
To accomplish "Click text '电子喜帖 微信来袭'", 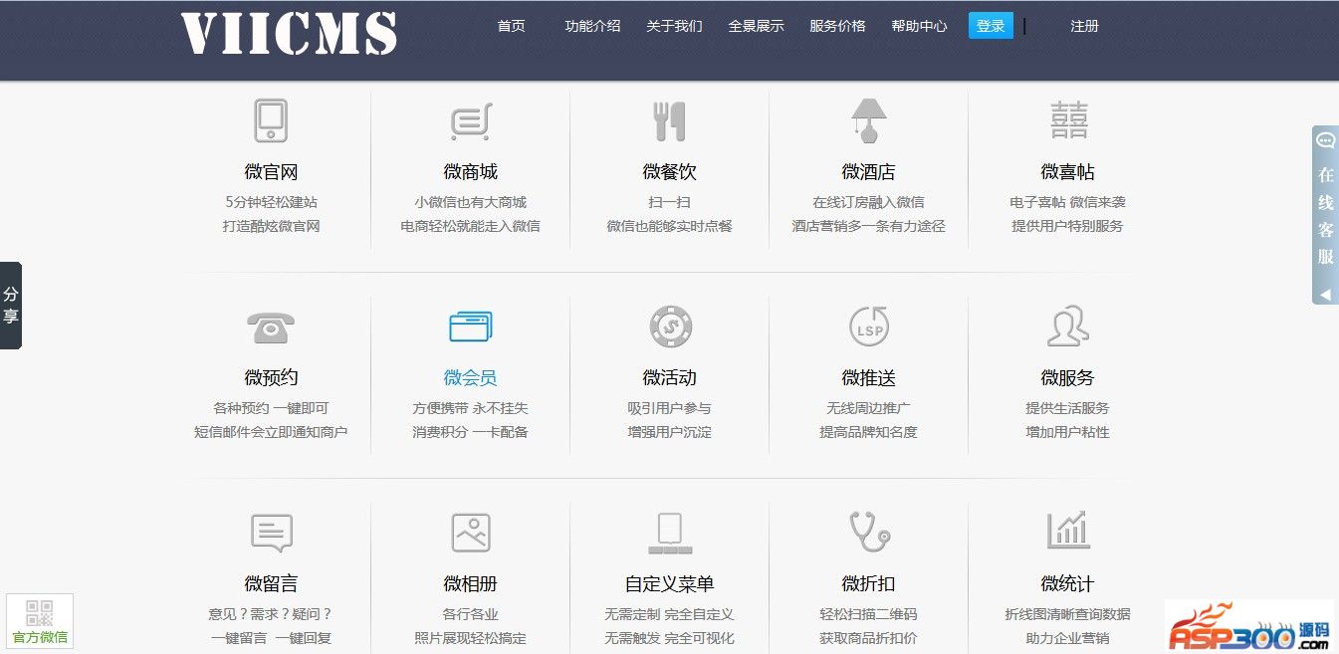I will click(1067, 202).
